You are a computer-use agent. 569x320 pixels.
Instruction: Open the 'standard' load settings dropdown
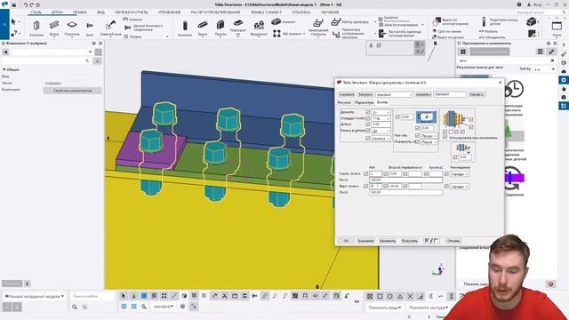[394, 95]
